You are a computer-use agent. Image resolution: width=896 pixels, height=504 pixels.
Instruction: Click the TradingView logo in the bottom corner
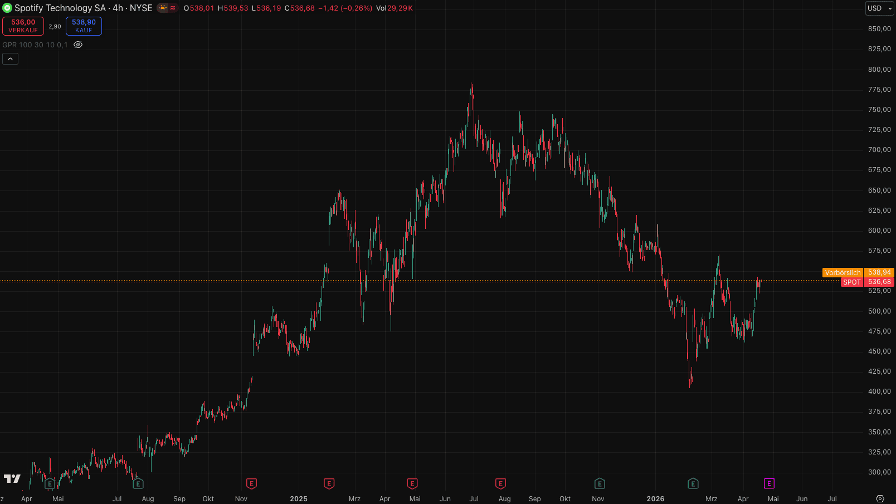[x=12, y=478]
